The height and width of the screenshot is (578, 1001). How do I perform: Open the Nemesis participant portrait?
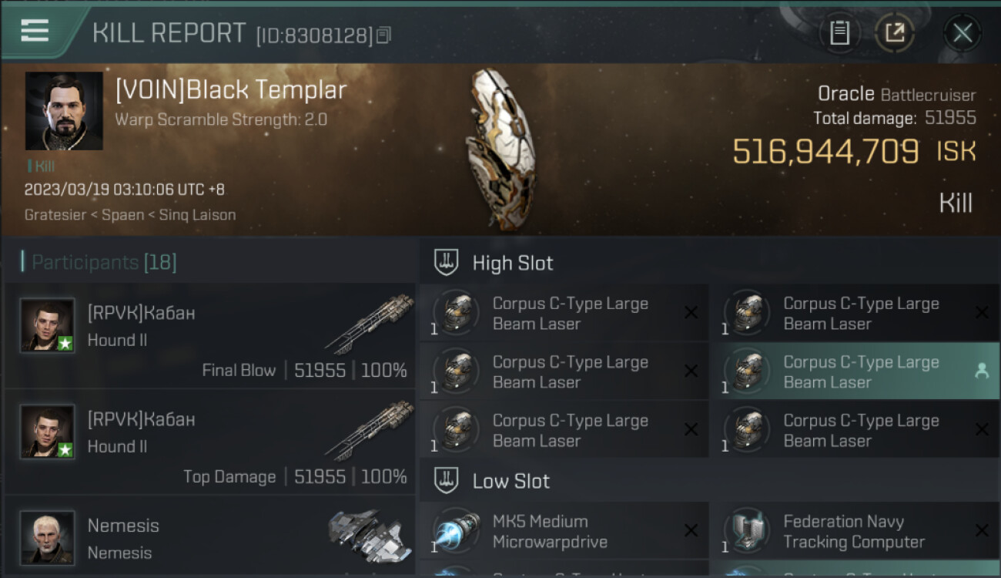tap(48, 538)
